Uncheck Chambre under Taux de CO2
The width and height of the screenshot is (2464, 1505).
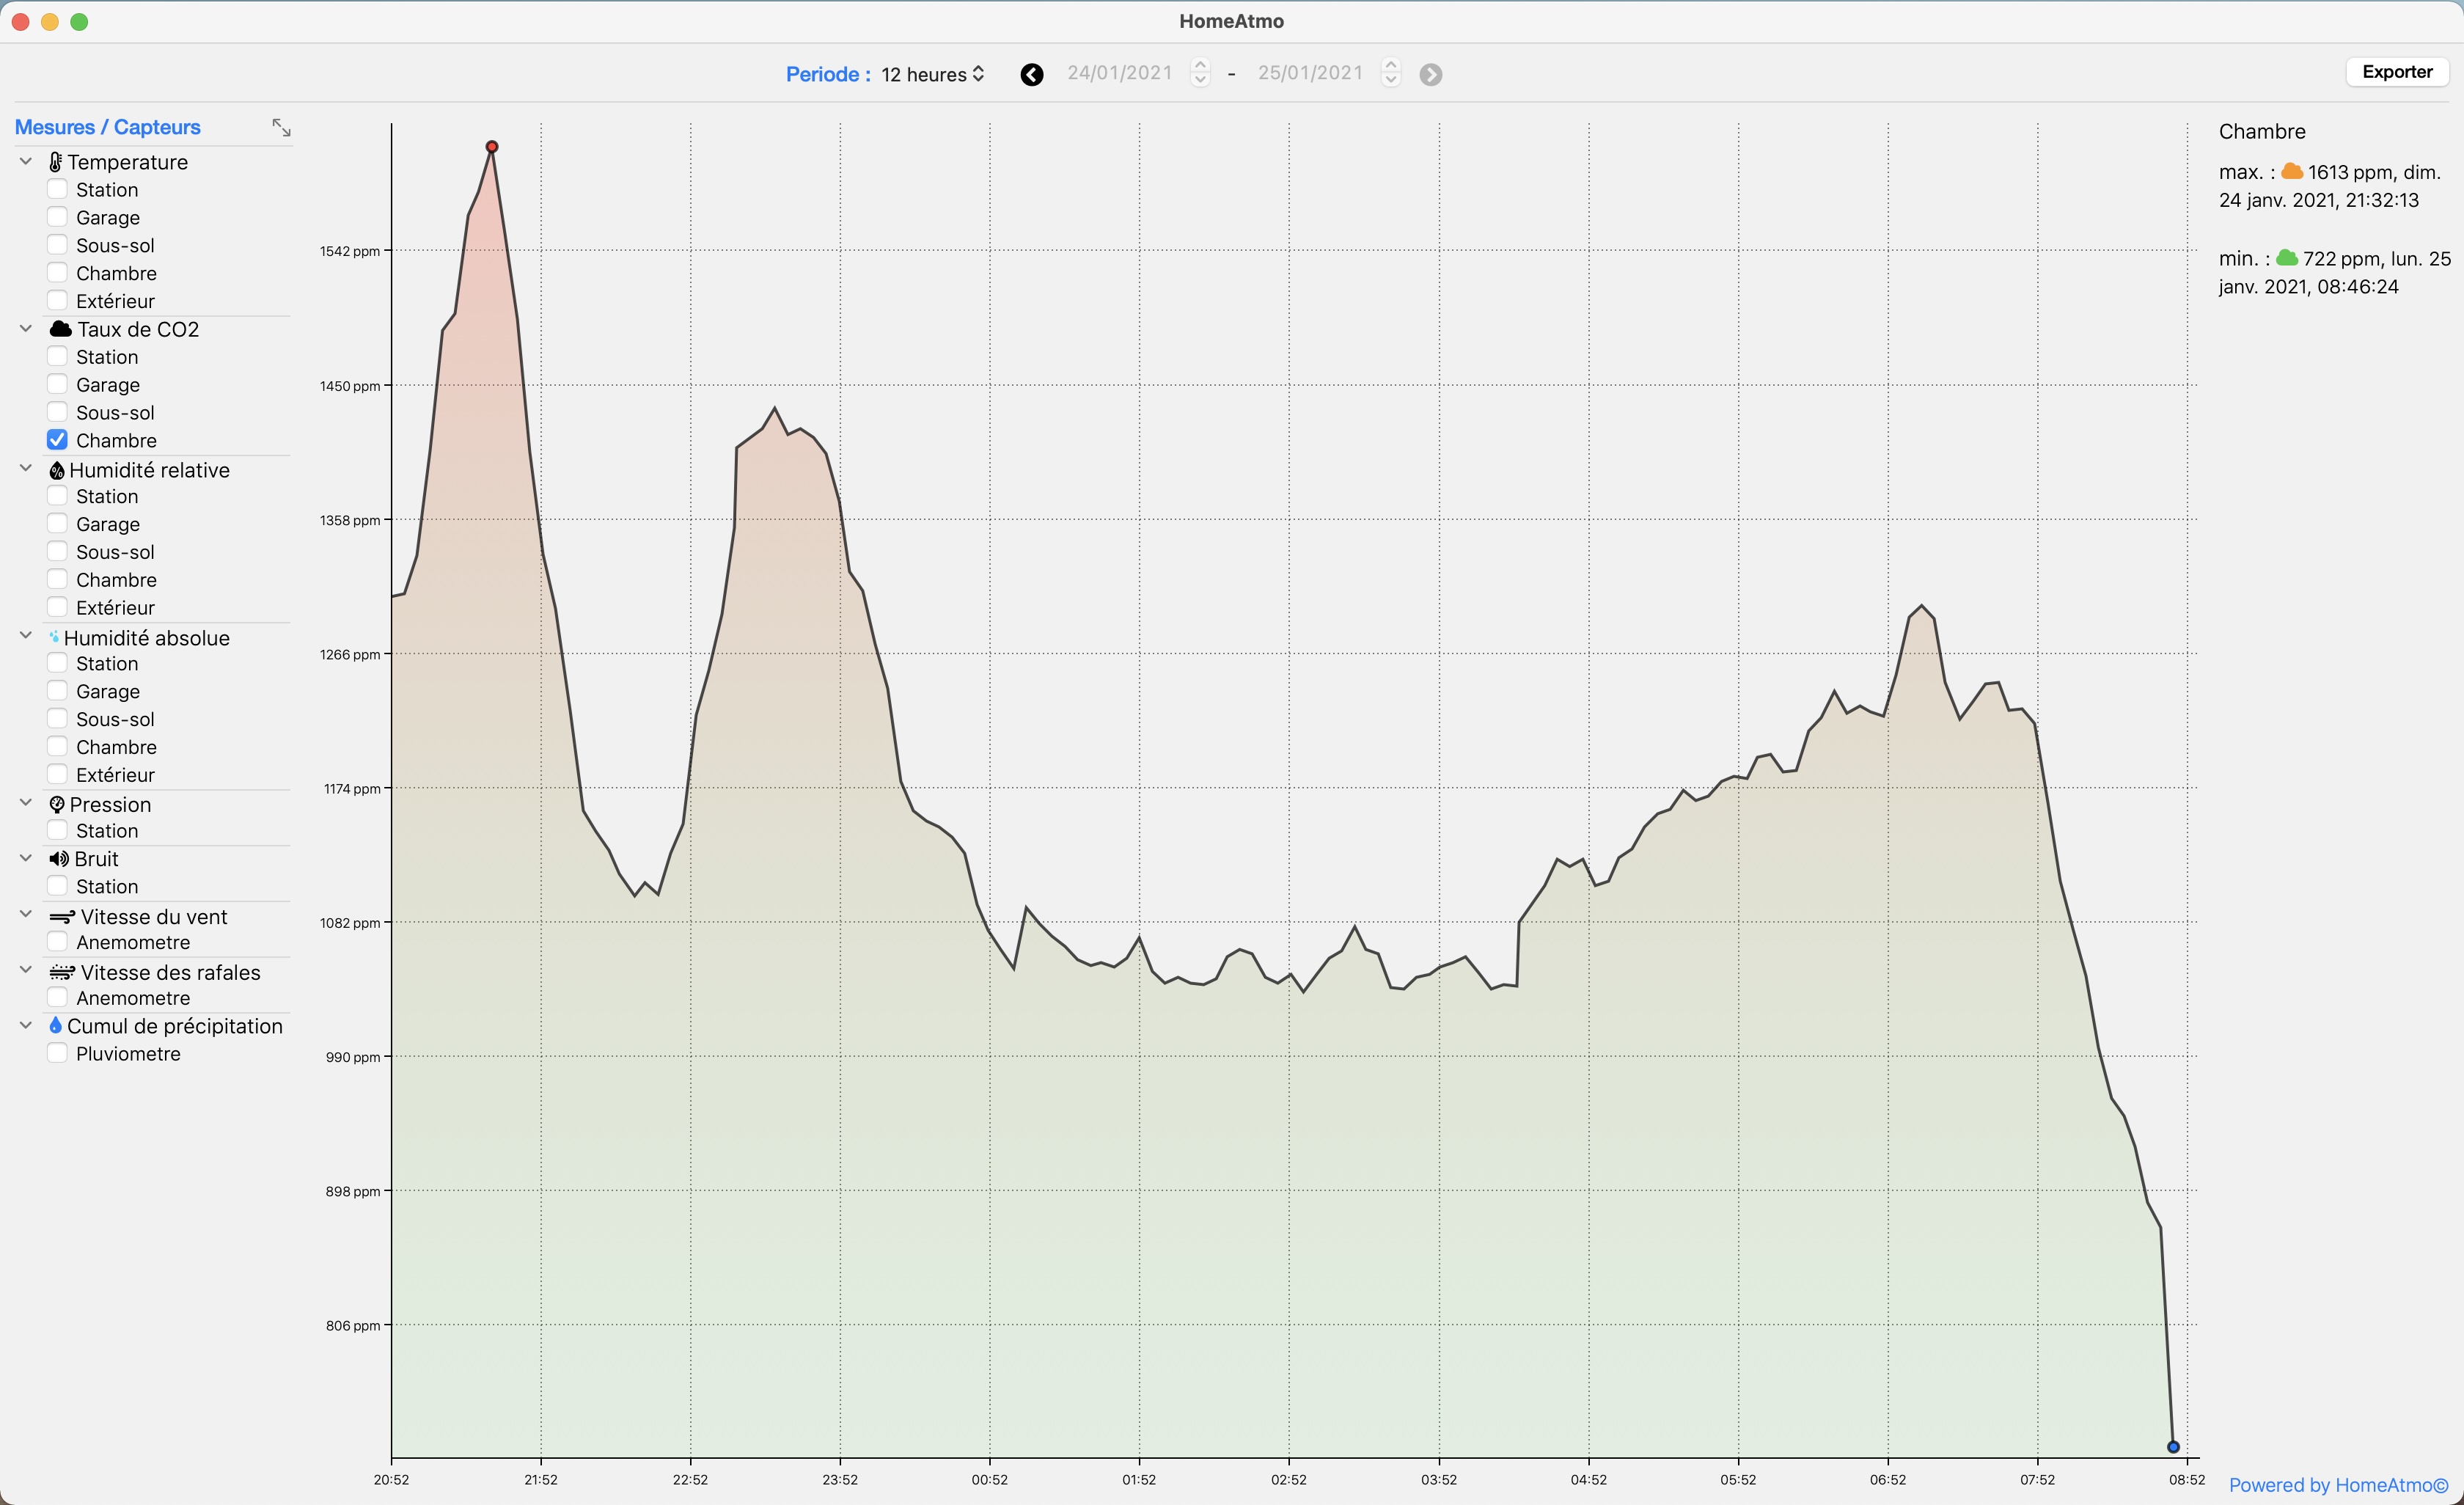tap(57, 440)
